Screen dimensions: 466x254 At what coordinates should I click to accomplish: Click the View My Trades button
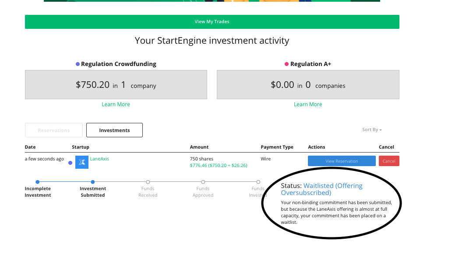click(212, 22)
